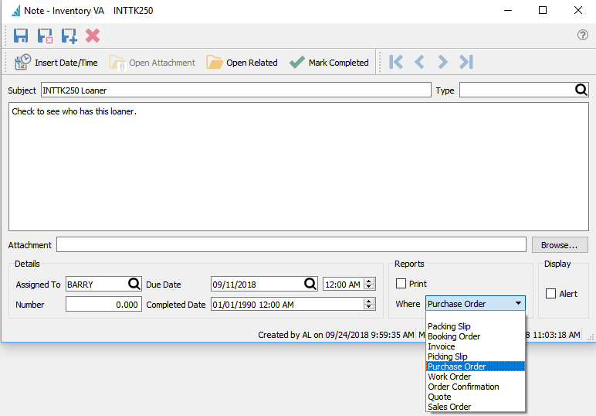The height and width of the screenshot is (416, 596).
Task: Click inside the note body text area
Action: point(299,167)
